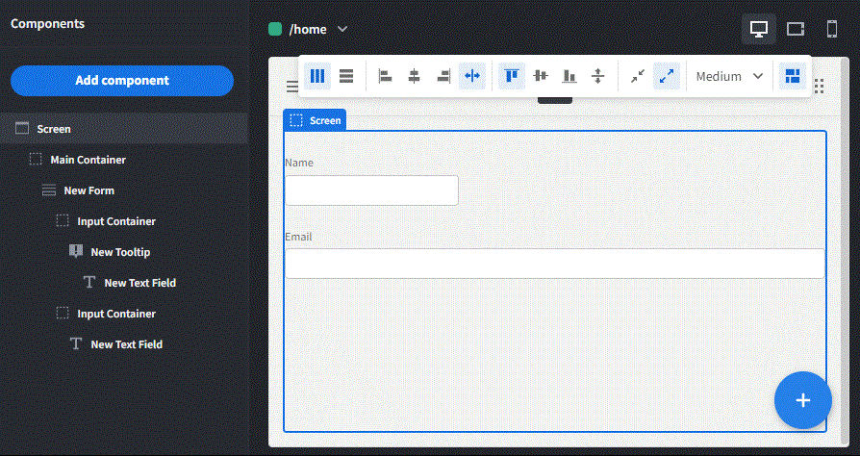Click the wrap layout icon in toolbar
The image size is (860, 456).
pyautogui.click(x=793, y=76)
